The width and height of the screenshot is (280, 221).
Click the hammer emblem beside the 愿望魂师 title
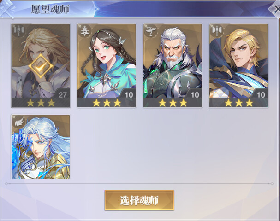pyautogui.click(x=7, y=9)
